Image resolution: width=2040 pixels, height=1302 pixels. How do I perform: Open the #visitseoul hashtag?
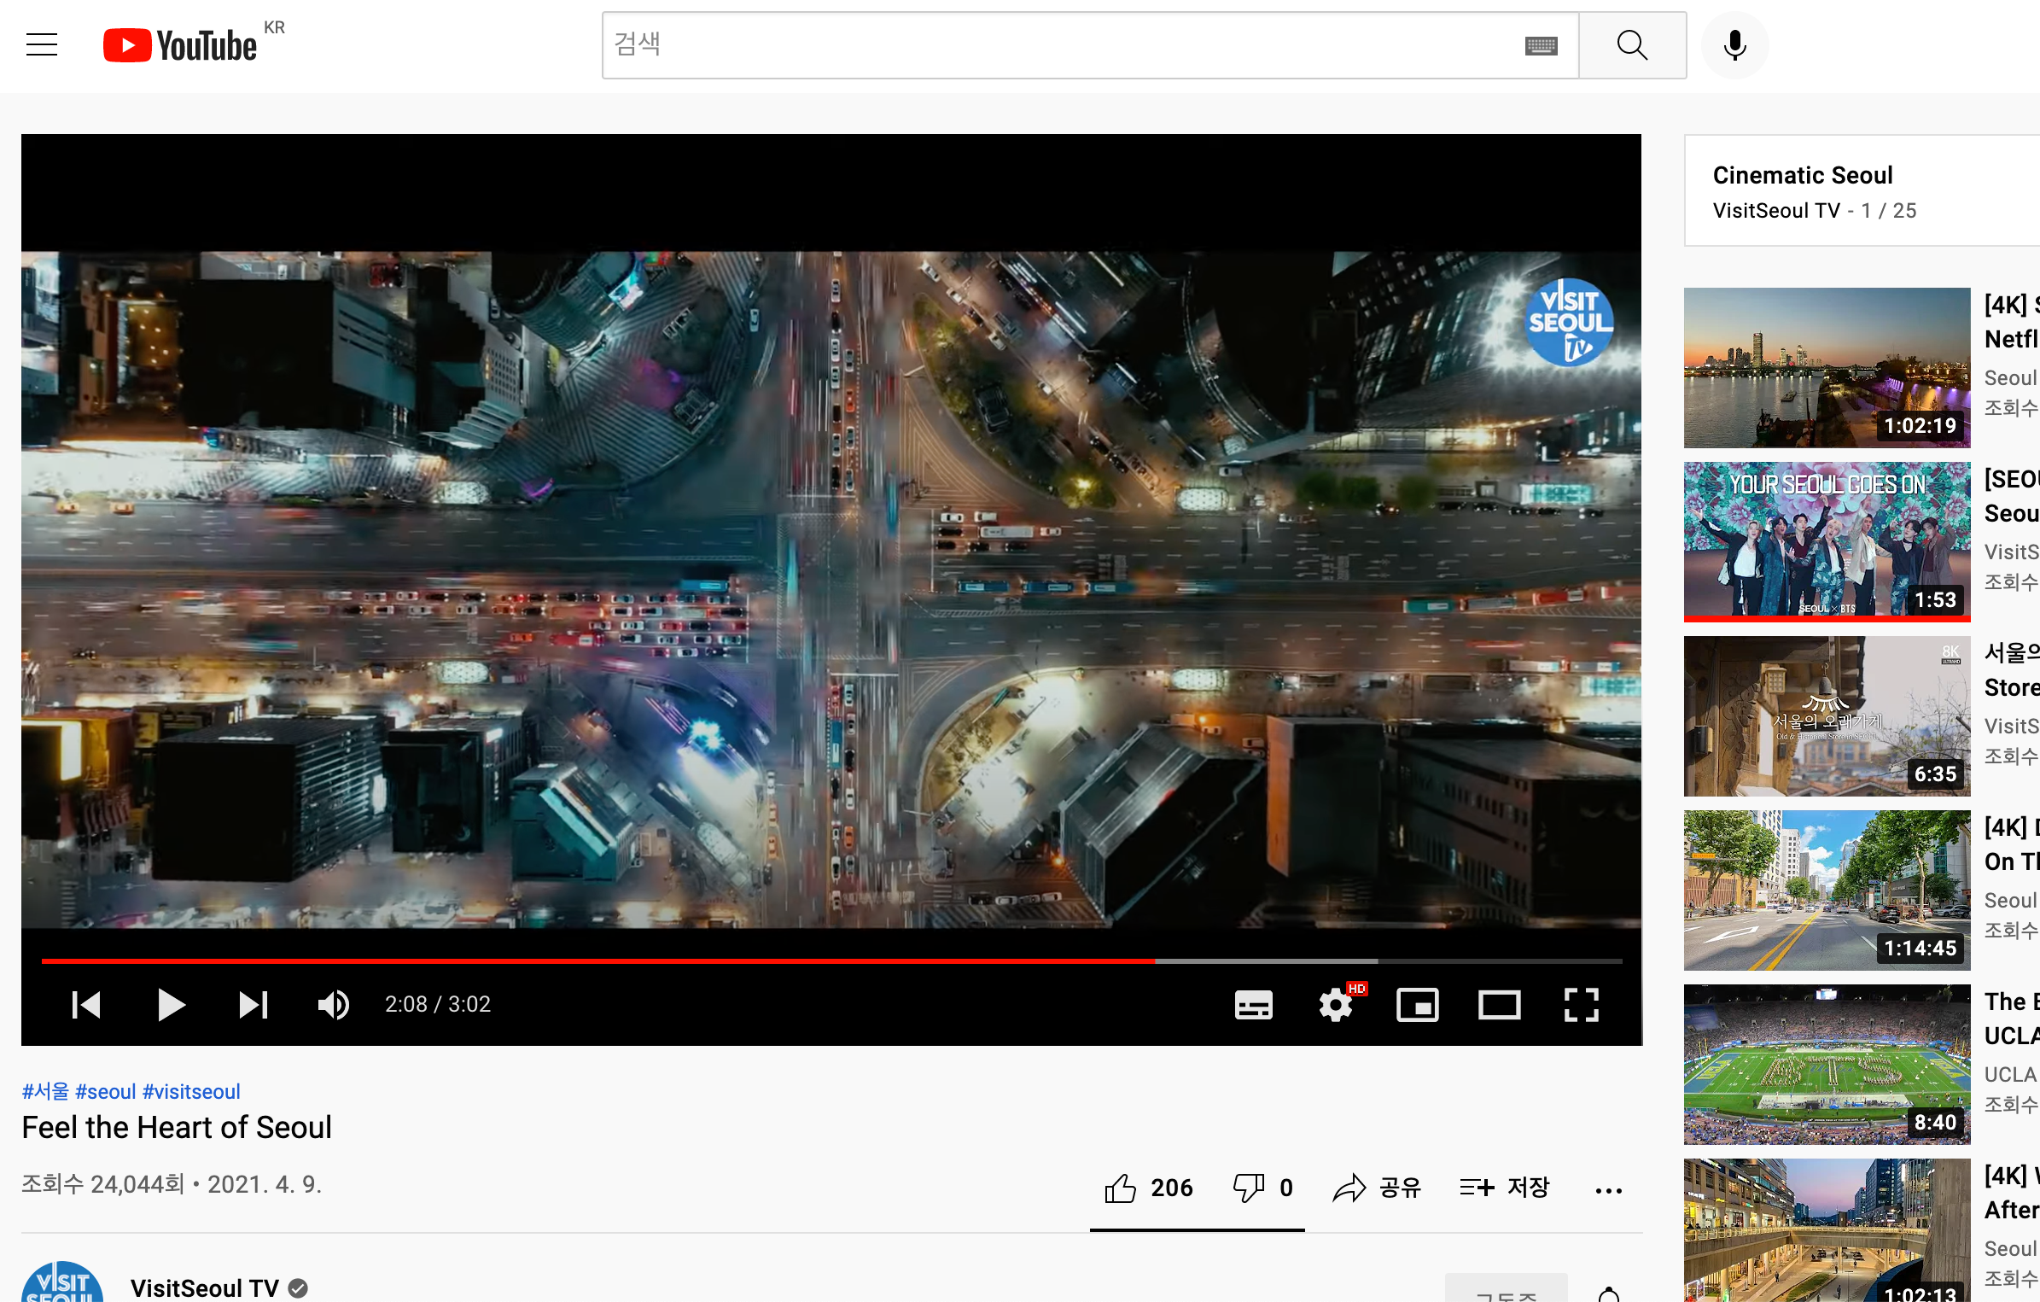(x=191, y=1091)
